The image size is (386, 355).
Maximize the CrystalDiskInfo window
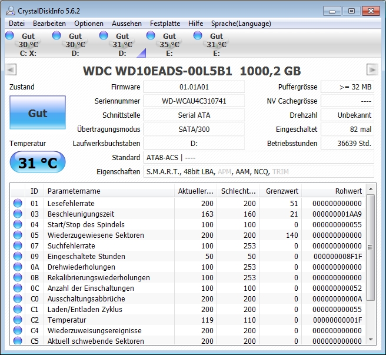[351, 11]
